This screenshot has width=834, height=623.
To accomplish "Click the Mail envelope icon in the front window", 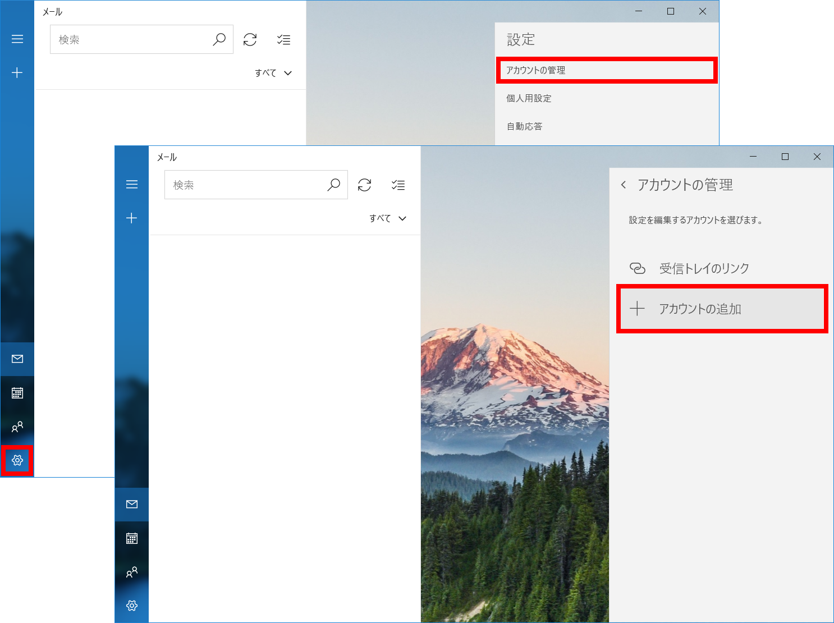I will 132,504.
